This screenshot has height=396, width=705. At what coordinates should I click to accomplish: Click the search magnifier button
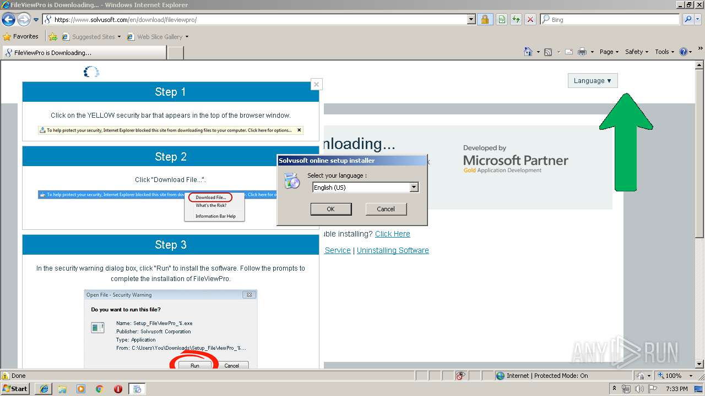pos(687,19)
